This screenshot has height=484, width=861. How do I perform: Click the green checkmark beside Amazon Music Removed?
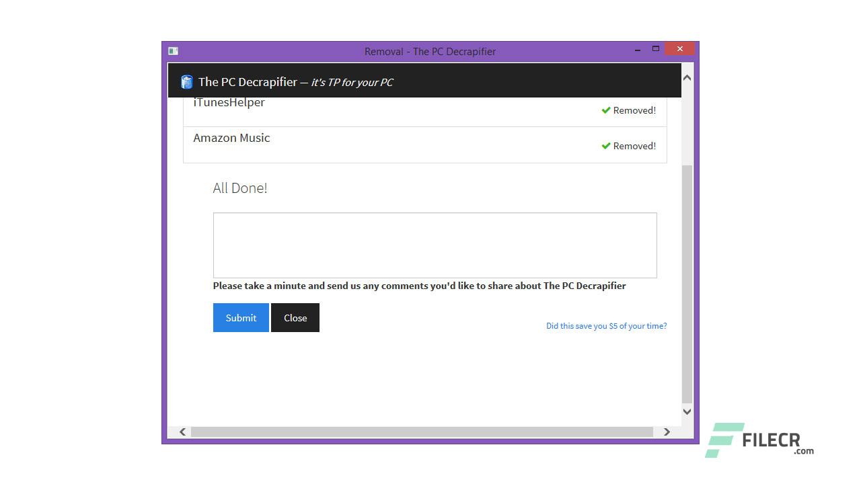click(x=606, y=146)
